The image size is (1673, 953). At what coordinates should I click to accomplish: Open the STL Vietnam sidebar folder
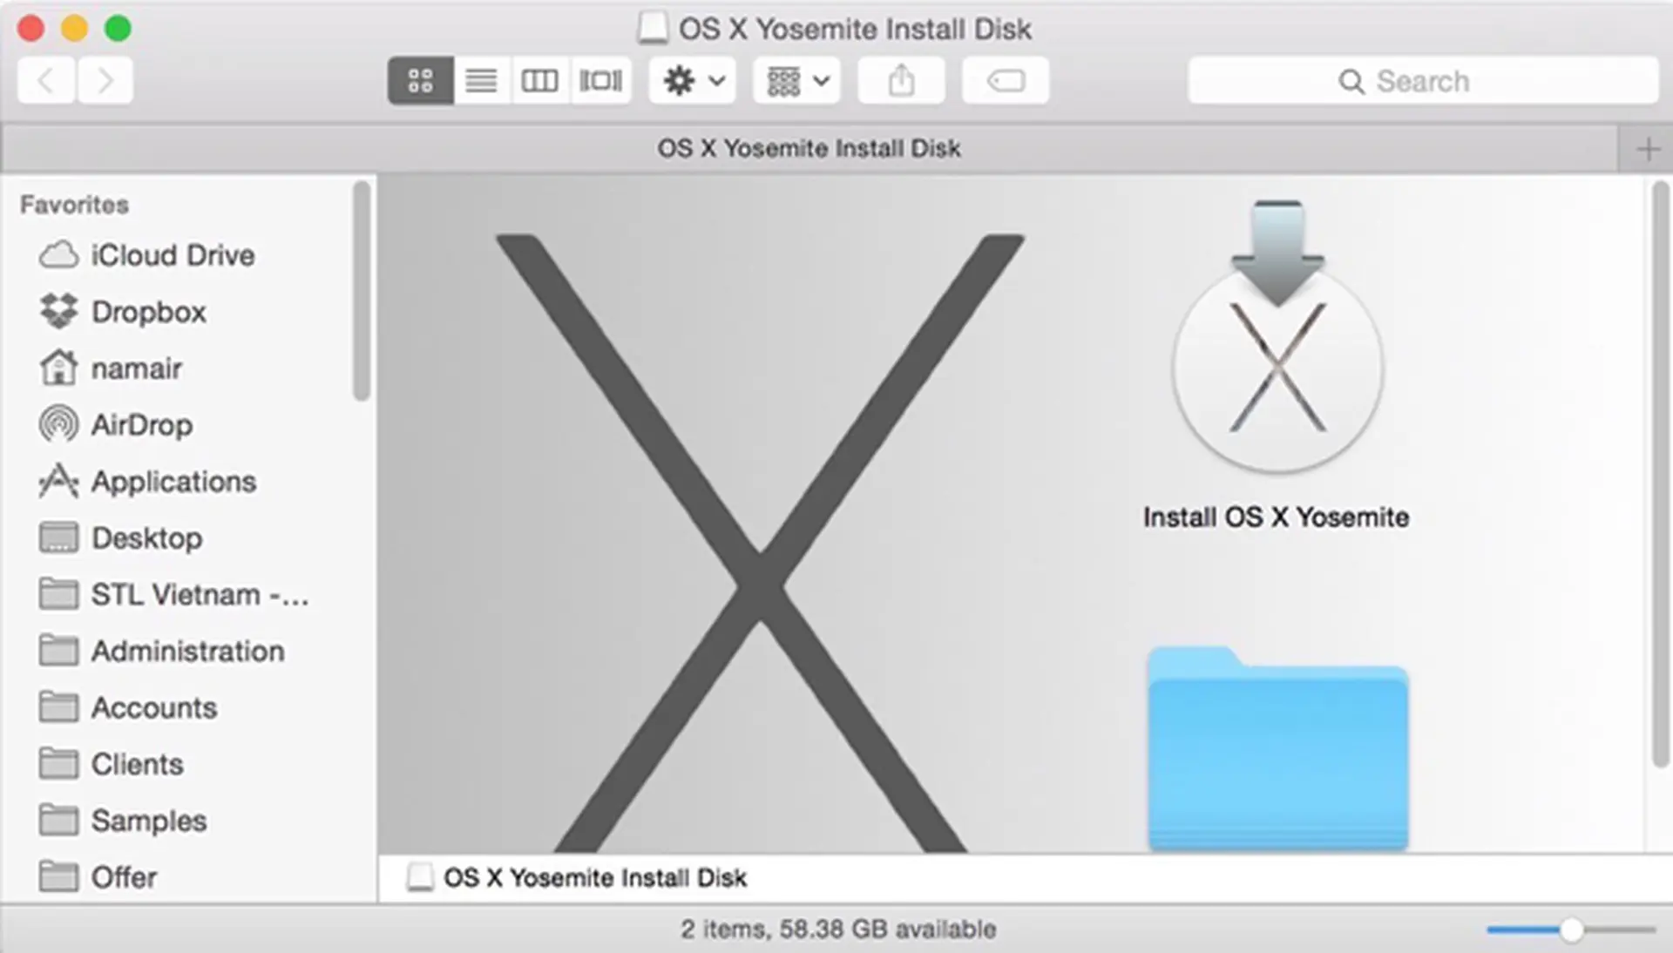pyautogui.click(x=173, y=595)
